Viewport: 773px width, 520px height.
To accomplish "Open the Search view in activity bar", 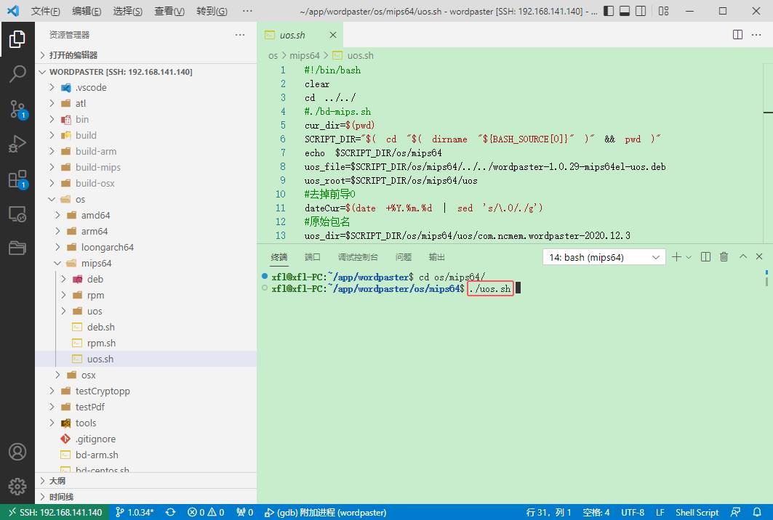I will [x=17, y=73].
